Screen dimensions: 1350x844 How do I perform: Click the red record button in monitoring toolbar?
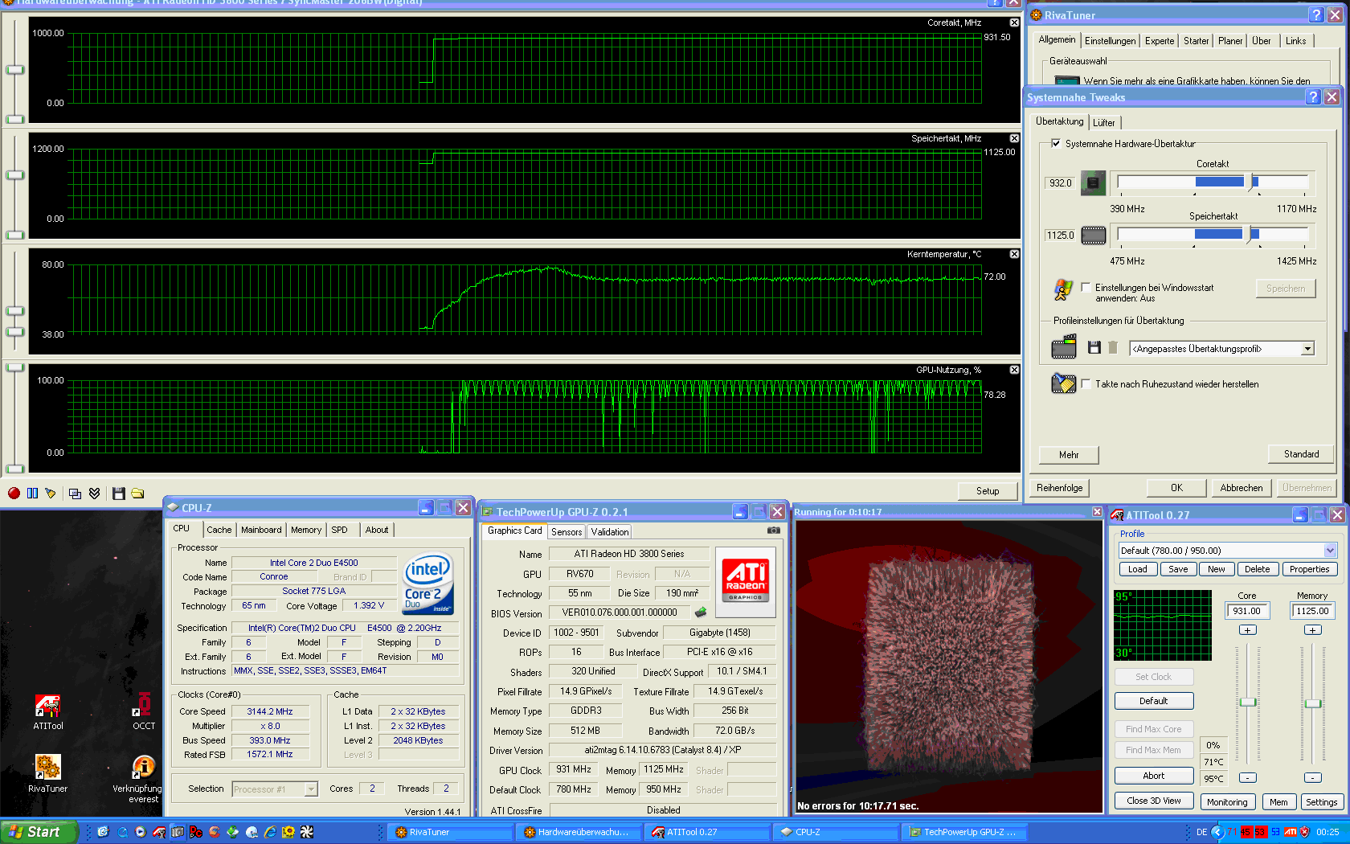point(14,494)
